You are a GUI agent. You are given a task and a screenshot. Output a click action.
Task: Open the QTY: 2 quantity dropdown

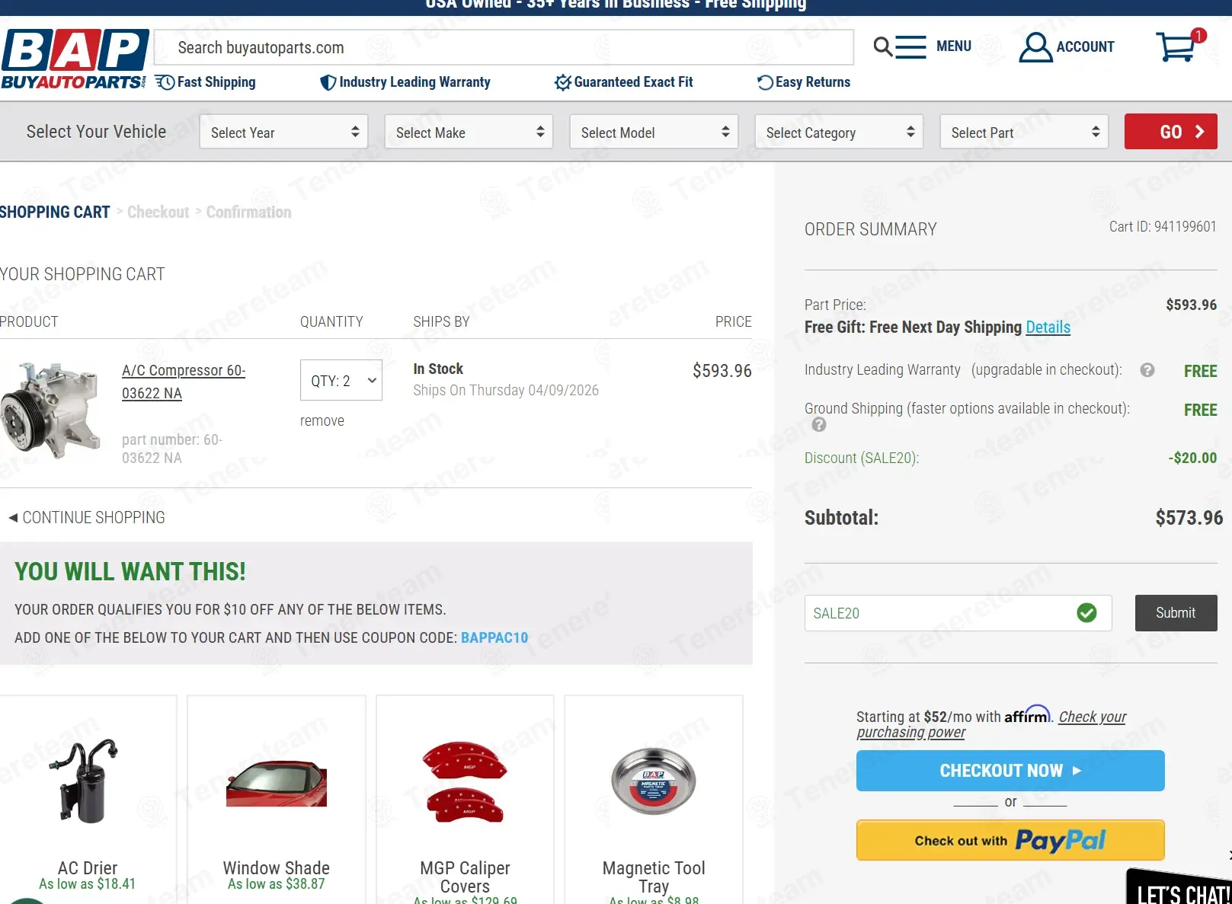[341, 381]
